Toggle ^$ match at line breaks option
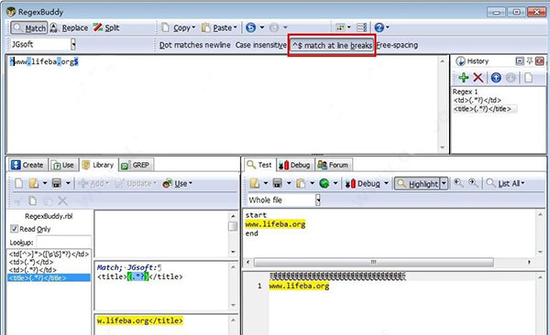Screen dimensions: 550x335 332,45
